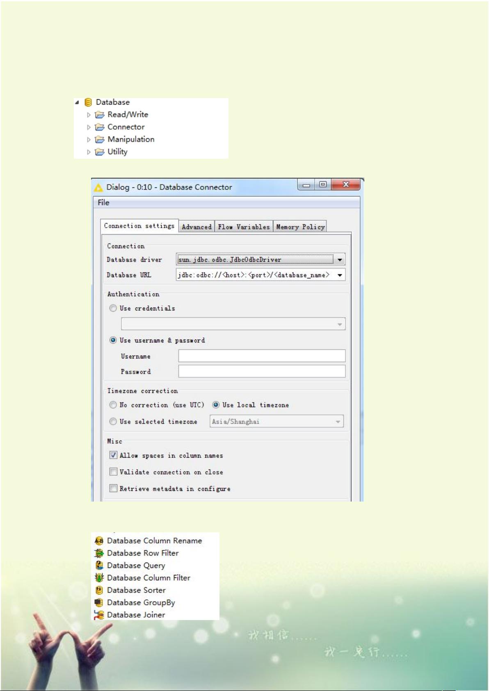Viewport: 489px width, 691px height.
Task: Click the Database Query node icon
Action: 99,566
